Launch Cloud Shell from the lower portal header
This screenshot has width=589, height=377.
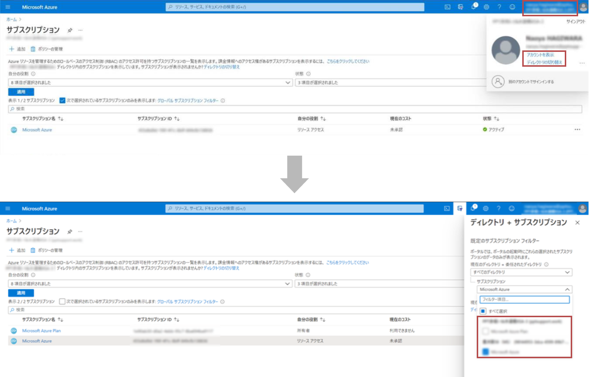click(x=447, y=209)
